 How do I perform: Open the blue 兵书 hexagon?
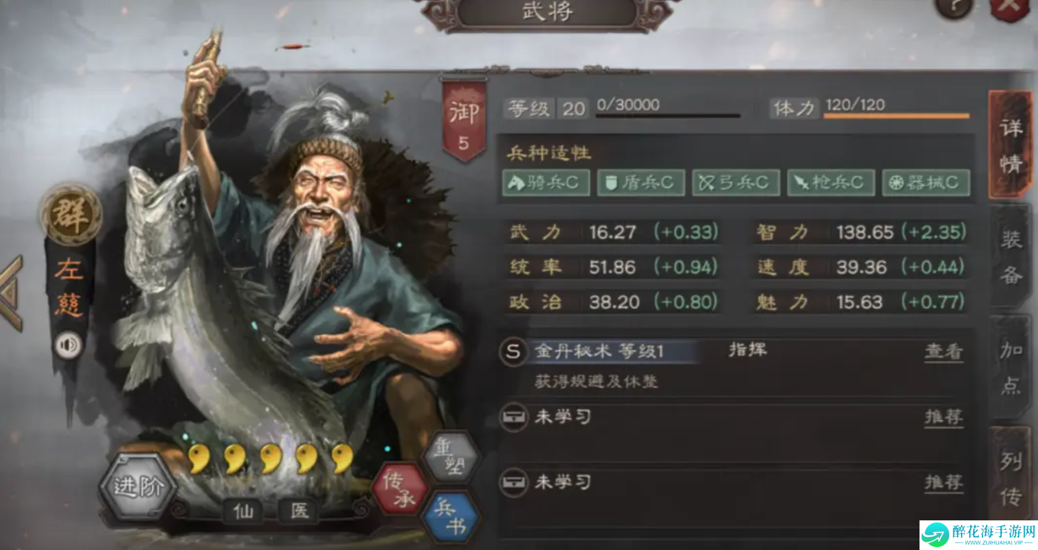[x=451, y=516]
